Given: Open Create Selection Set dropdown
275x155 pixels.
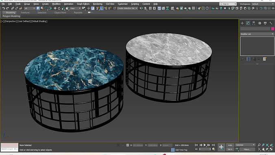Looking at the screenshot, I should [x=127, y=8].
